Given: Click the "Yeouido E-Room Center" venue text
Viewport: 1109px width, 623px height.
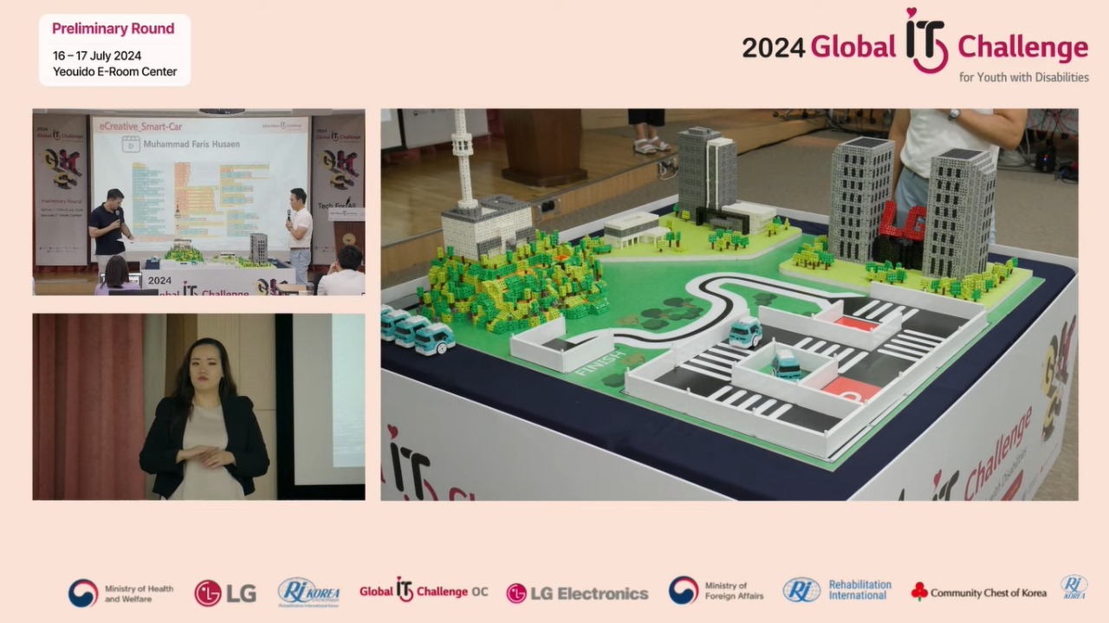Looking at the screenshot, I should pyautogui.click(x=114, y=72).
